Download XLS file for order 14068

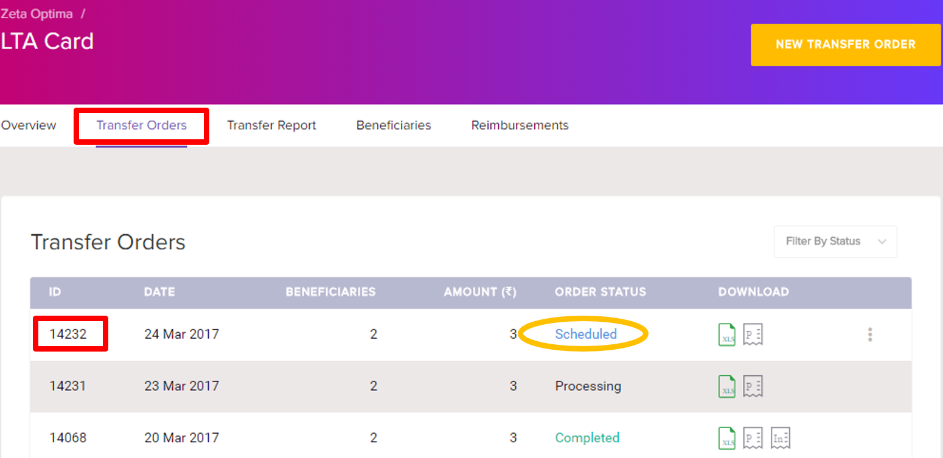coord(727,438)
